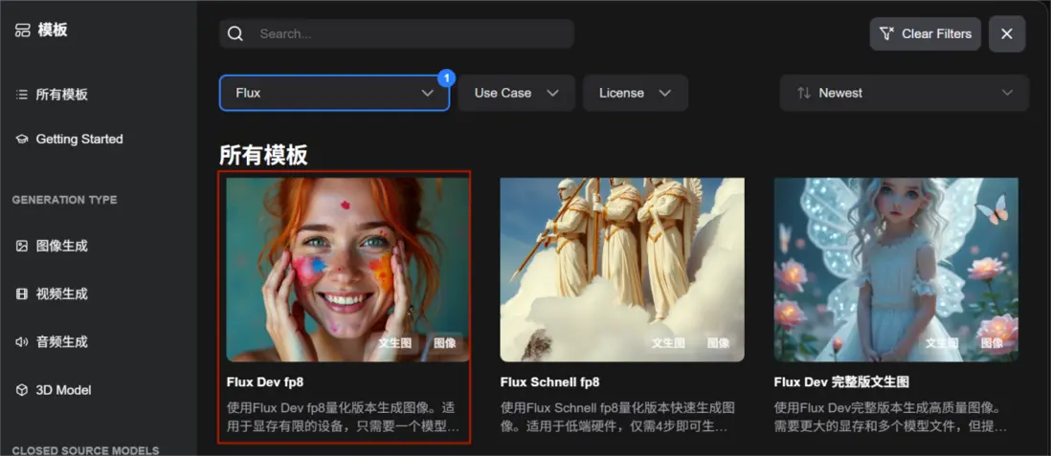The height and width of the screenshot is (456, 1051).
Task: Click the GENERATION TYPE section header
Action: coord(64,200)
